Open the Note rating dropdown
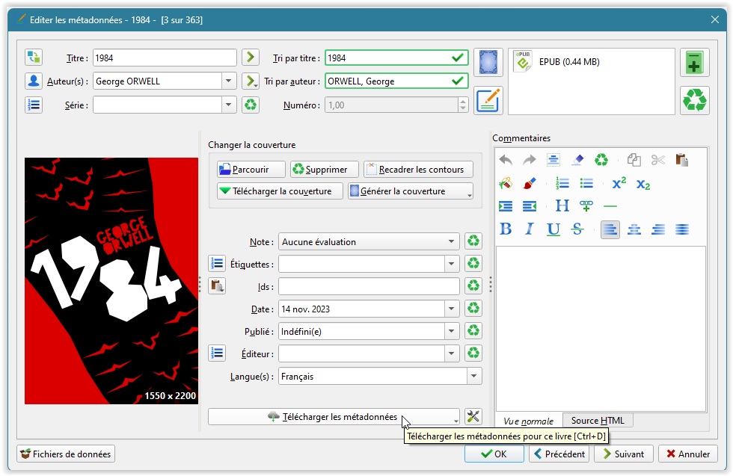Viewport: 733px width, 476px height. point(451,241)
